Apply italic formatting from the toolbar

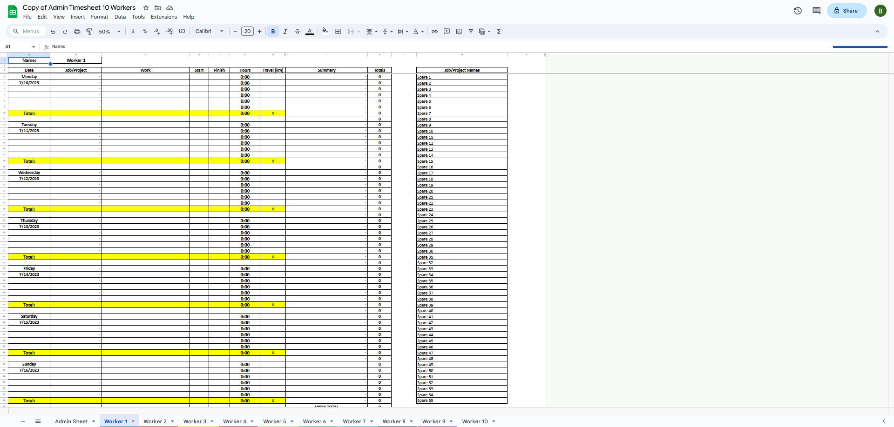click(285, 31)
